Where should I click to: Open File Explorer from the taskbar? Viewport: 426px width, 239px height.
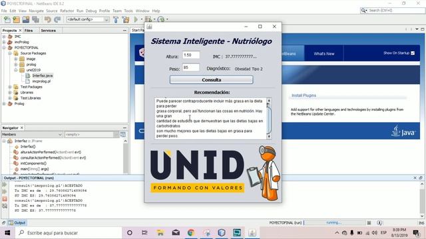click(x=160, y=233)
